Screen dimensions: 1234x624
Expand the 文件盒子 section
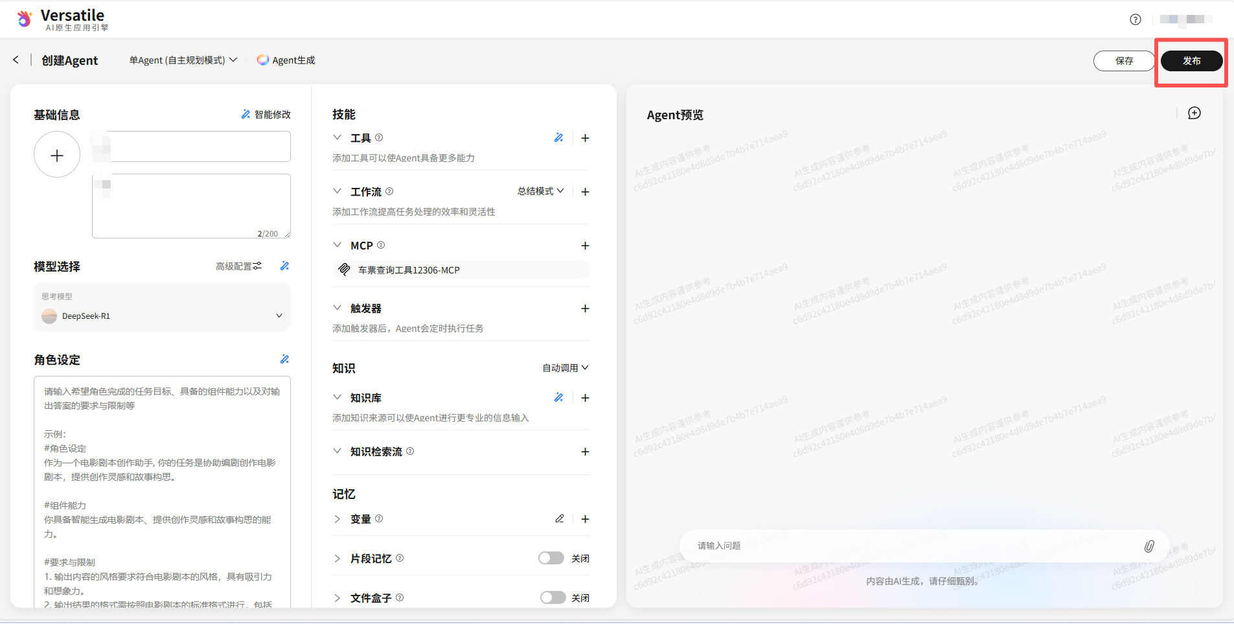click(337, 598)
